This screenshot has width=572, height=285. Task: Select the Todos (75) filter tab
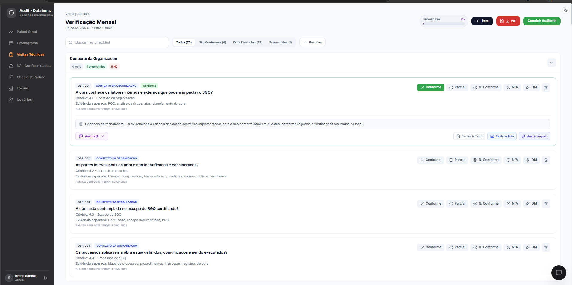coord(184,42)
